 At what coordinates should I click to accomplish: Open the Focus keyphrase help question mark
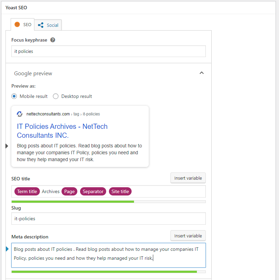pos(52,40)
